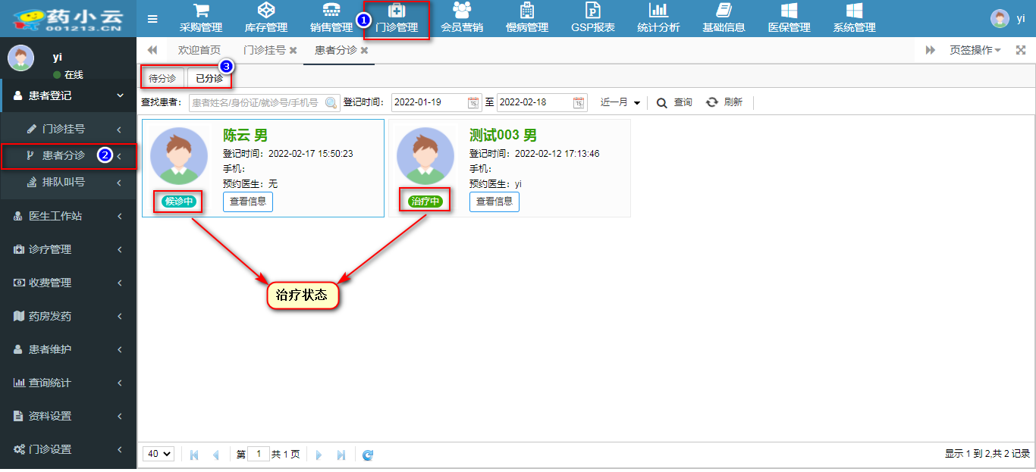Image resolution: width=1036 pixels, height=472 pixels.
Task: Expand 收费管理 sidebar section
Action: point(68,283)
